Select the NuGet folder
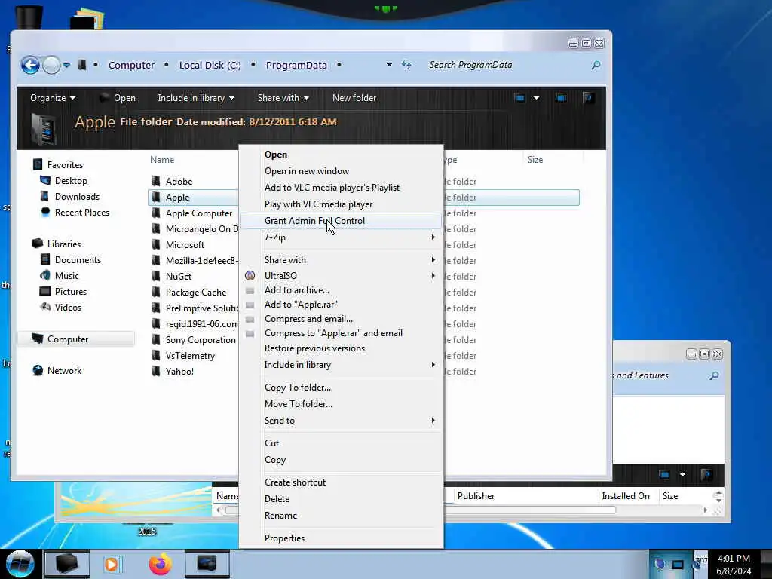 click(178, 276)
